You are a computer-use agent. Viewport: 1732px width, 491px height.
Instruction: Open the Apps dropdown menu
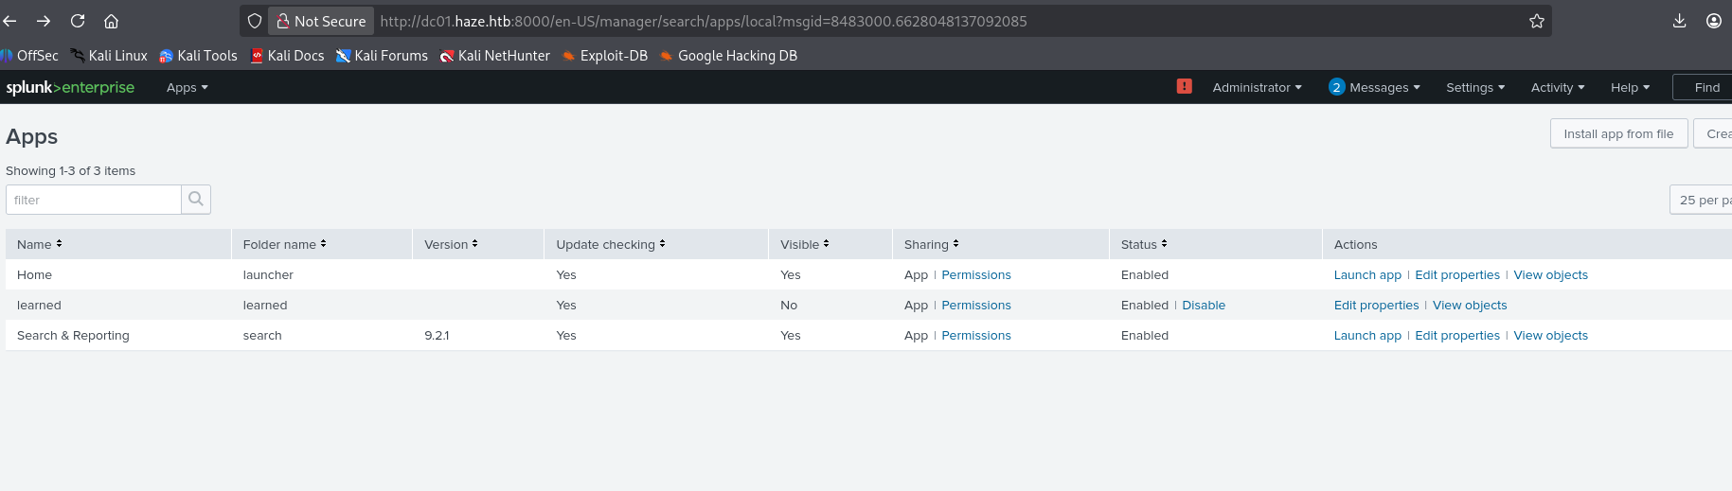coord(187,87)
